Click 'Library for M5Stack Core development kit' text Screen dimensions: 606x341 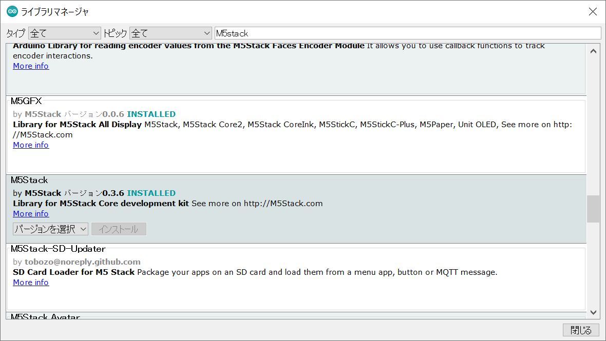[101, 204]
